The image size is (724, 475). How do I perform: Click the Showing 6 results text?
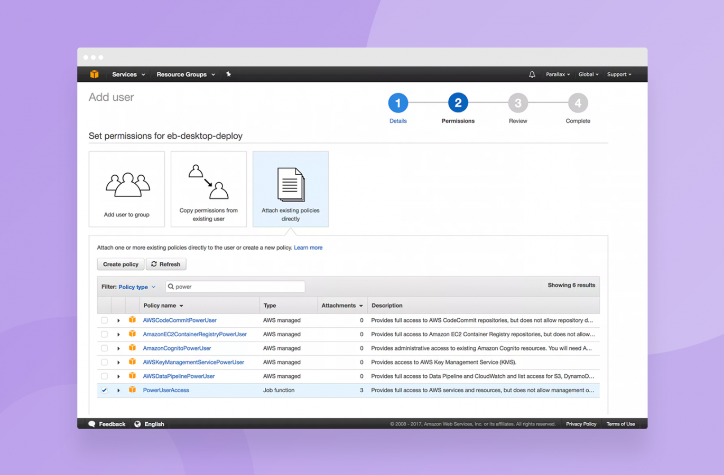click(571, 285)
